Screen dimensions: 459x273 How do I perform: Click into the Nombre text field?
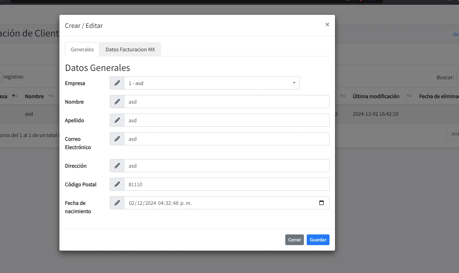(x=226, y=102)
